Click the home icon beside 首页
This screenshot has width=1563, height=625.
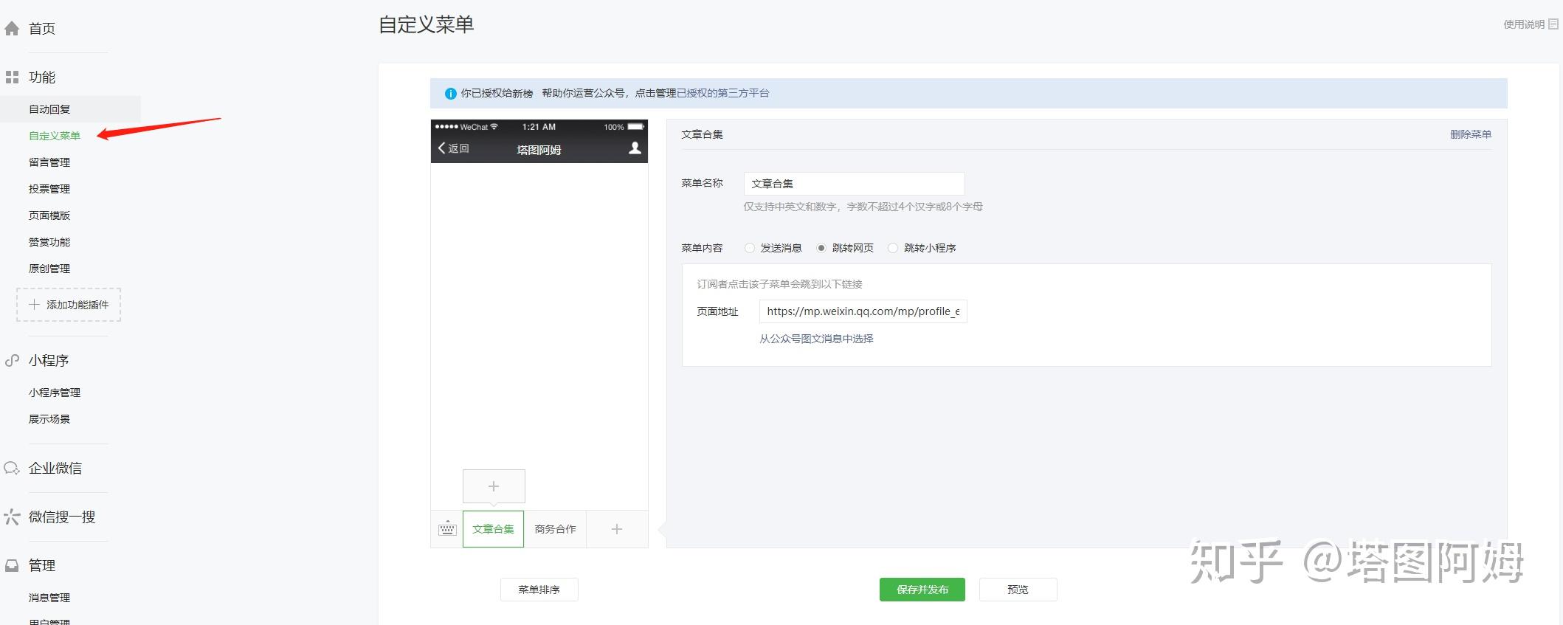point(12,29)
